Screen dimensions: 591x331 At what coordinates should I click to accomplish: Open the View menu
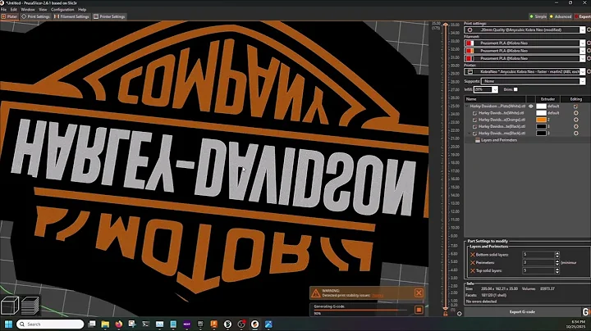pos(43,9)
